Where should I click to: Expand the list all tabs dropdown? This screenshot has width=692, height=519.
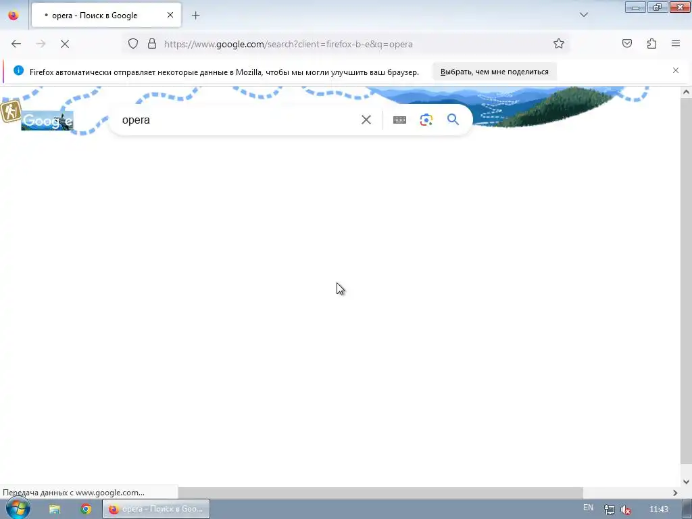[x=584, y=15]
